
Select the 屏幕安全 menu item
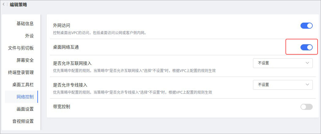25,60
